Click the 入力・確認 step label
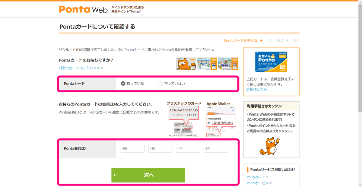 click(x=275, y=40)
